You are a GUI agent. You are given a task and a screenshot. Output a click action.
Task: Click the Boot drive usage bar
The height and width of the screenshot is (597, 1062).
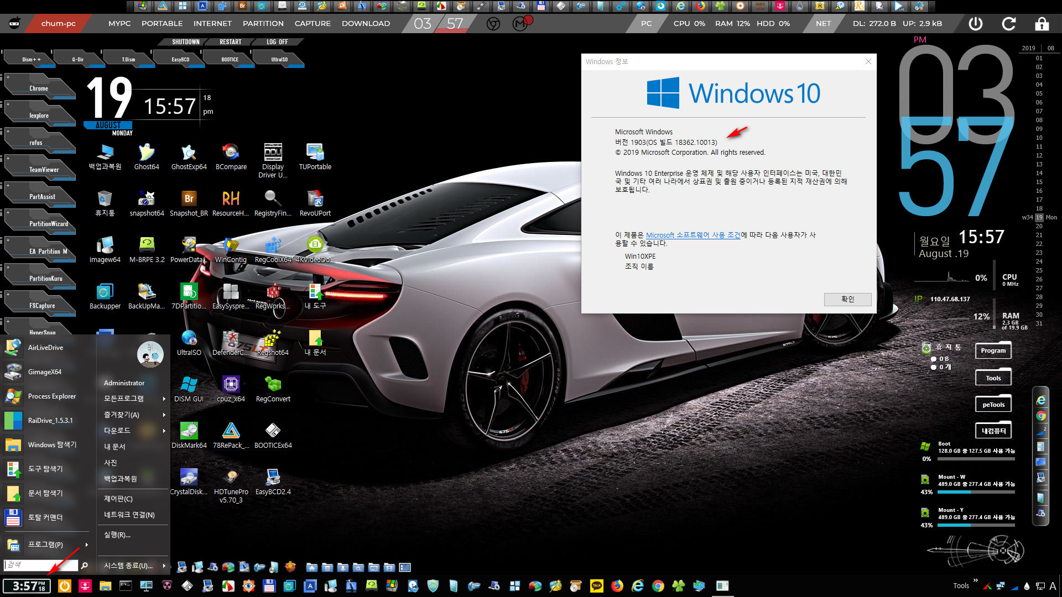click(x=976, y=458)
